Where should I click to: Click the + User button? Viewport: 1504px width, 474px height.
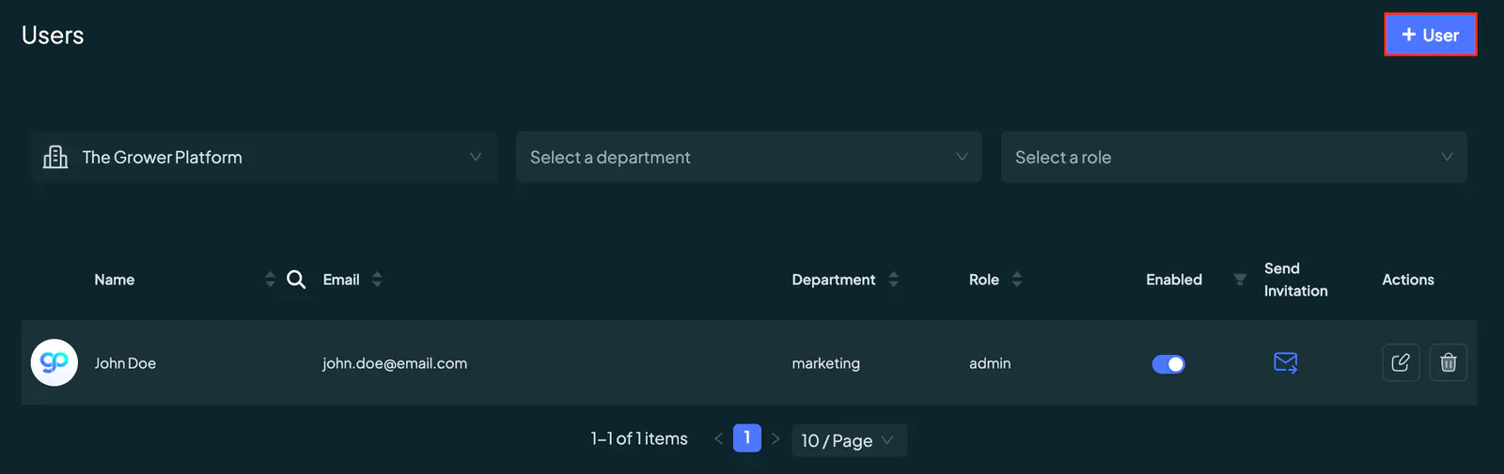(1430, 35)
